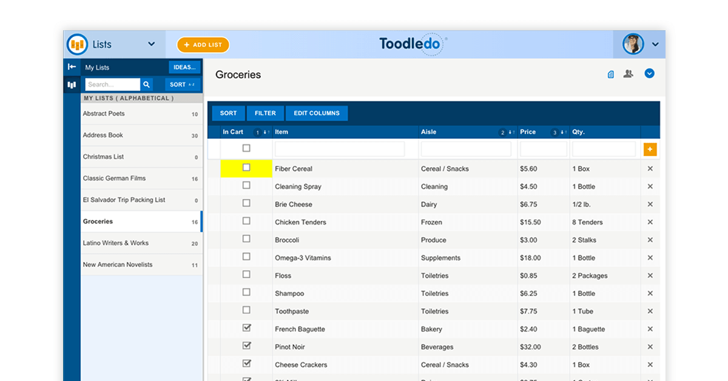Delete the Floss row with X
The height and width of the screenshot is (381, 728).
[650, 275]
